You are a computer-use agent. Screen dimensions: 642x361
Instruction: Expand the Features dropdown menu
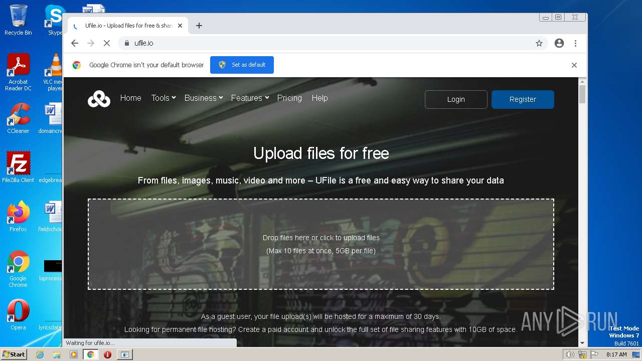(250, 98)
